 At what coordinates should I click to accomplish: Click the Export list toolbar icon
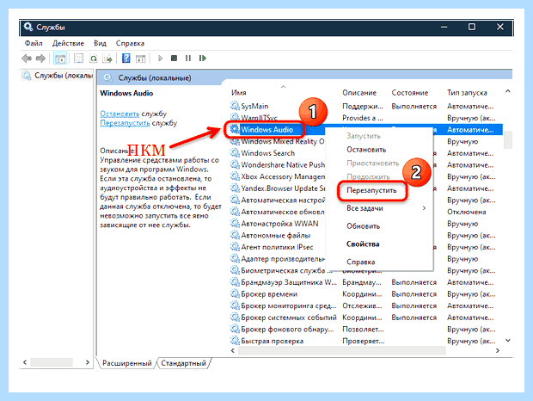107,59
